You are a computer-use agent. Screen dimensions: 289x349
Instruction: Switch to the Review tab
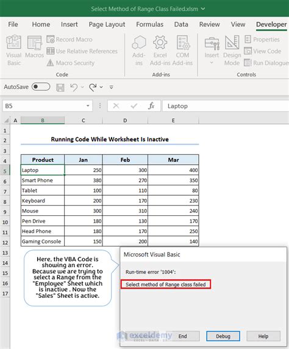(209, 24)
